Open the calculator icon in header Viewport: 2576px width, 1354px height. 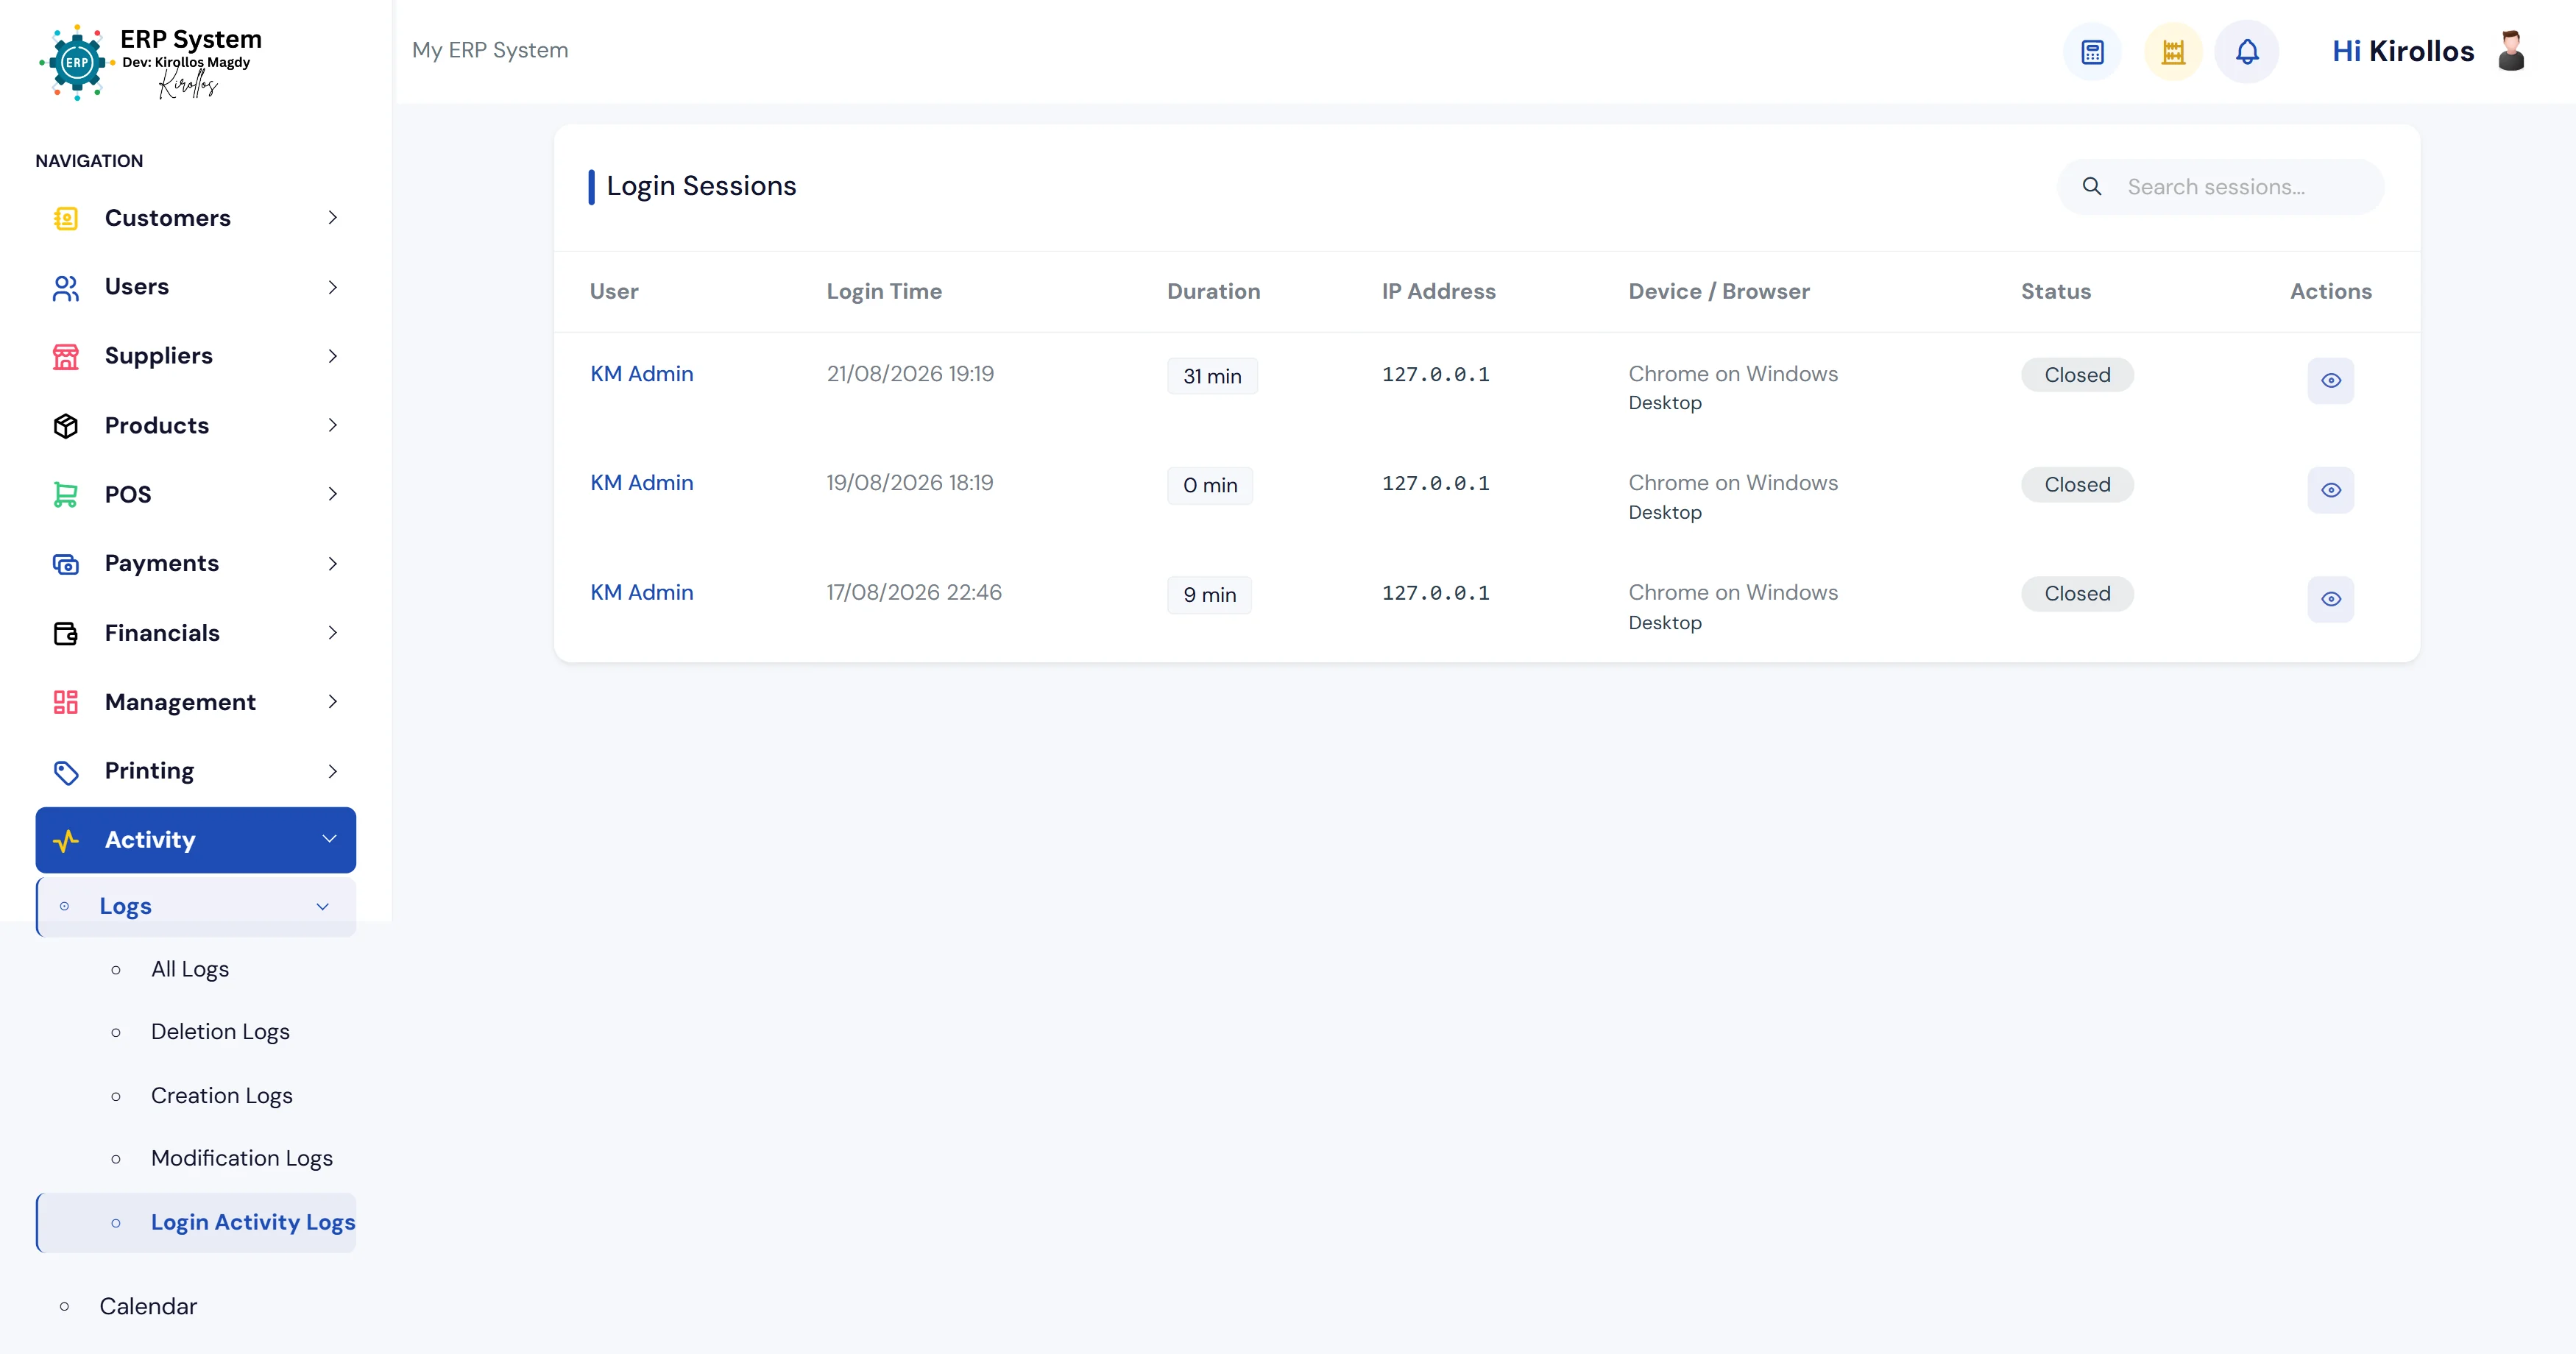(2092, 52)
